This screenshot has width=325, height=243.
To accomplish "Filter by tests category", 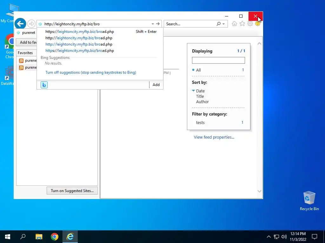I will pyautogui.click(x=200, y=122).
